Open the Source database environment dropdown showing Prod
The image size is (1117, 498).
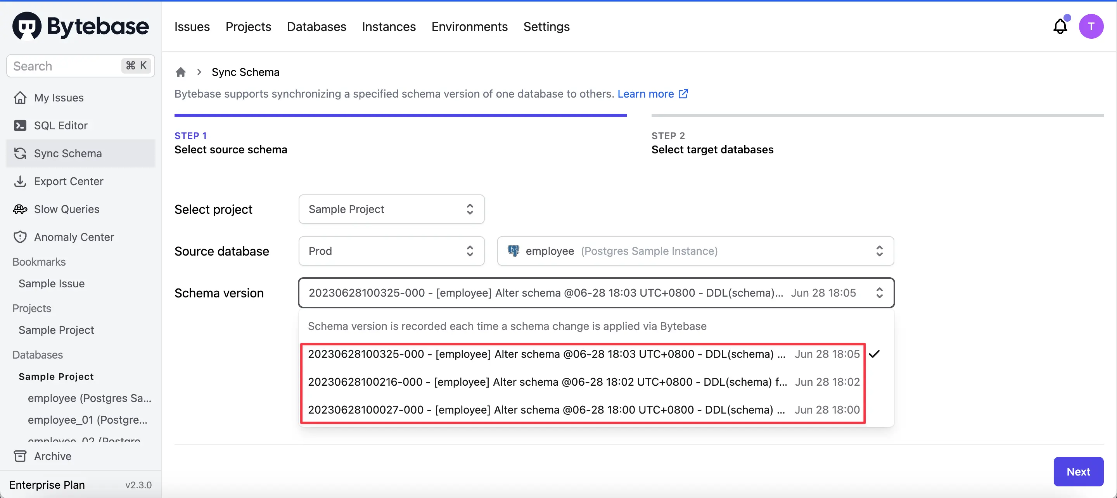[x=391, y=251]
